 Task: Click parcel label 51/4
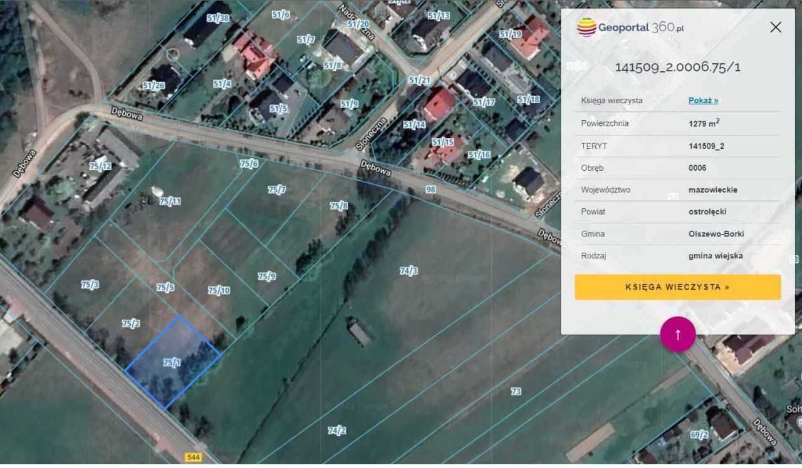[x=222, y=83]
